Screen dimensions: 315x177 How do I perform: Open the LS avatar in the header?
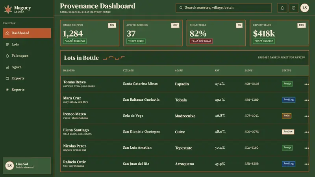304,8
